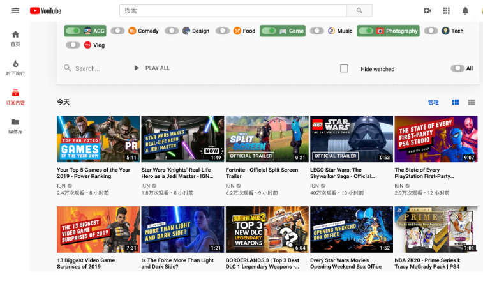Click the YouTube logo
Viewport: 483px width, 286px height.
click(x=45, y=11)
